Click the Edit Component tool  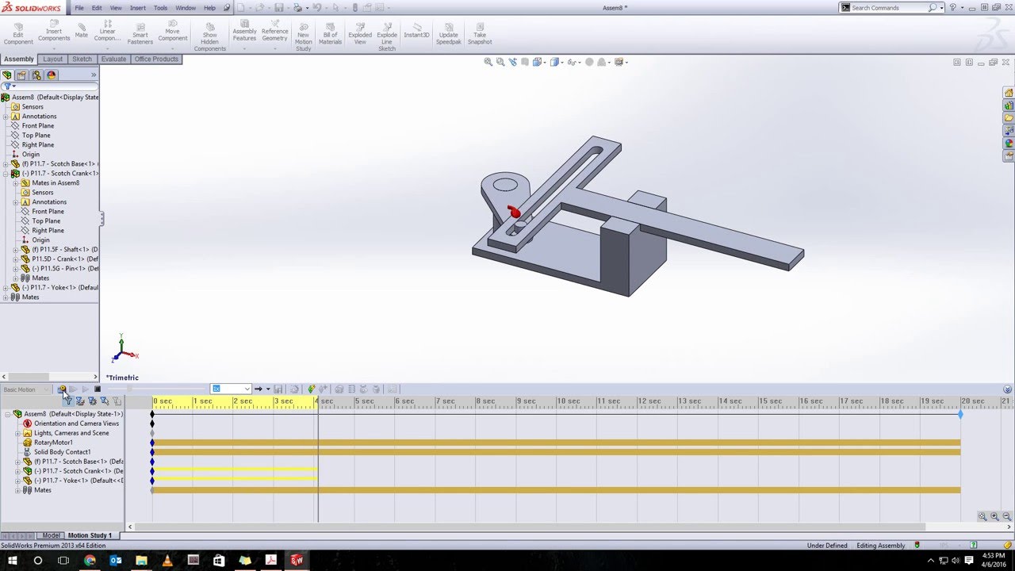coord(18,32)
